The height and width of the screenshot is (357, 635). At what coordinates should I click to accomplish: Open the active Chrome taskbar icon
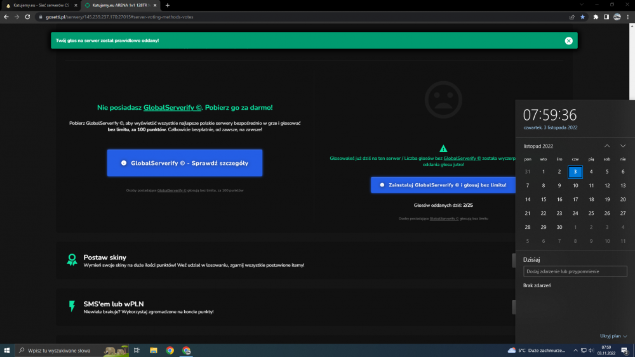point(186,351)
